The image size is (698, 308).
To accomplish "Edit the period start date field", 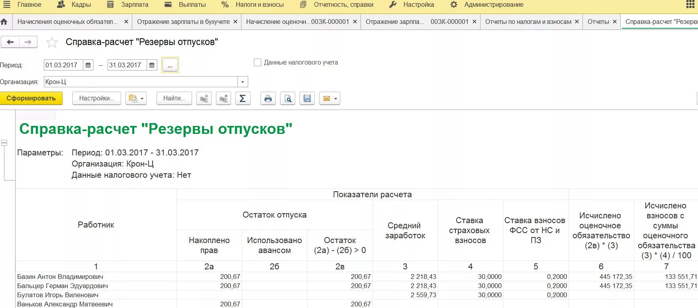I will [x=63, y=65].
